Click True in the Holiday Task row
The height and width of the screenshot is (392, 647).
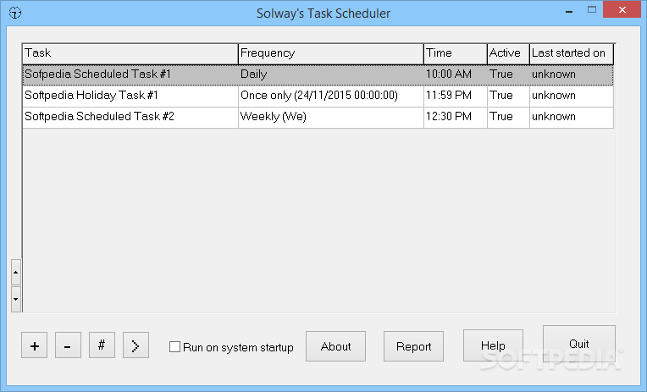coord(508,96)
